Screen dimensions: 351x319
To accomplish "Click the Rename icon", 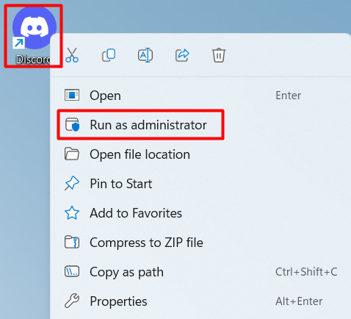I will click(x=145, y=55).
